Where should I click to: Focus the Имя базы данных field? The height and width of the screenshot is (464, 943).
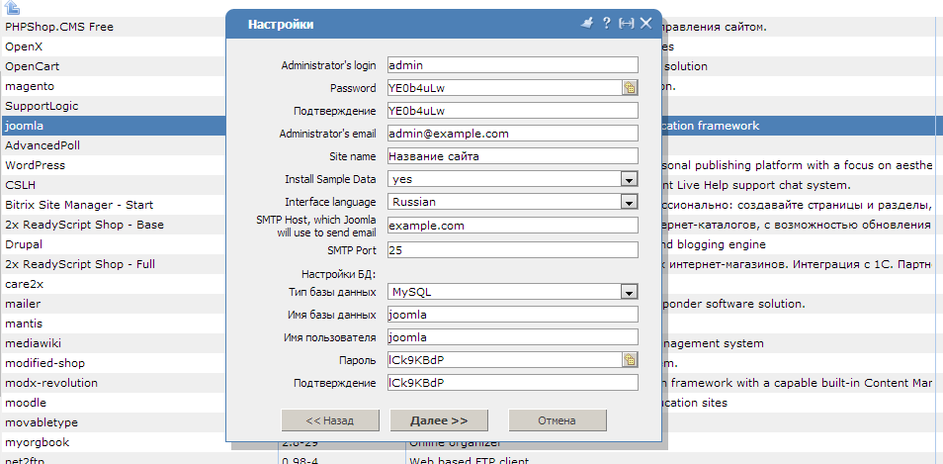tap(512, 315)
